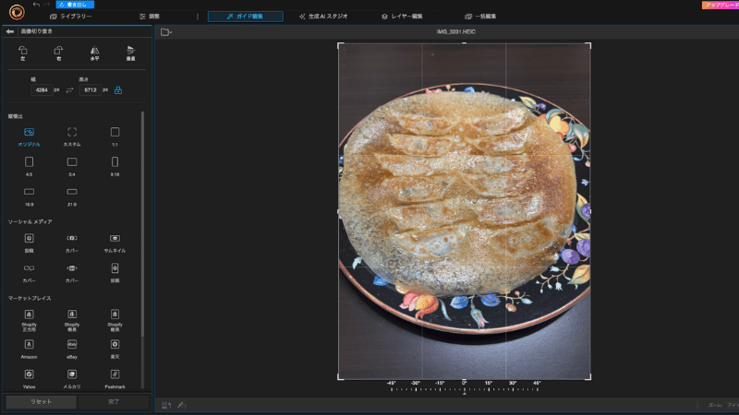Click the width input field
The width and height of the screenshot is (739, 415).
point(42,89)
